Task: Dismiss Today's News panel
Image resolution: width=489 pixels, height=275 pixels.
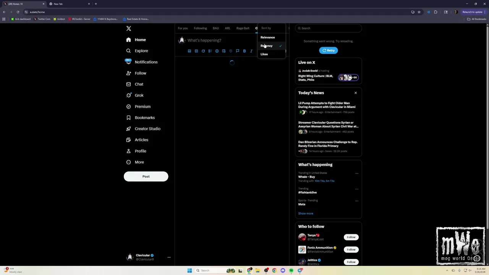Action: point(356,93)
